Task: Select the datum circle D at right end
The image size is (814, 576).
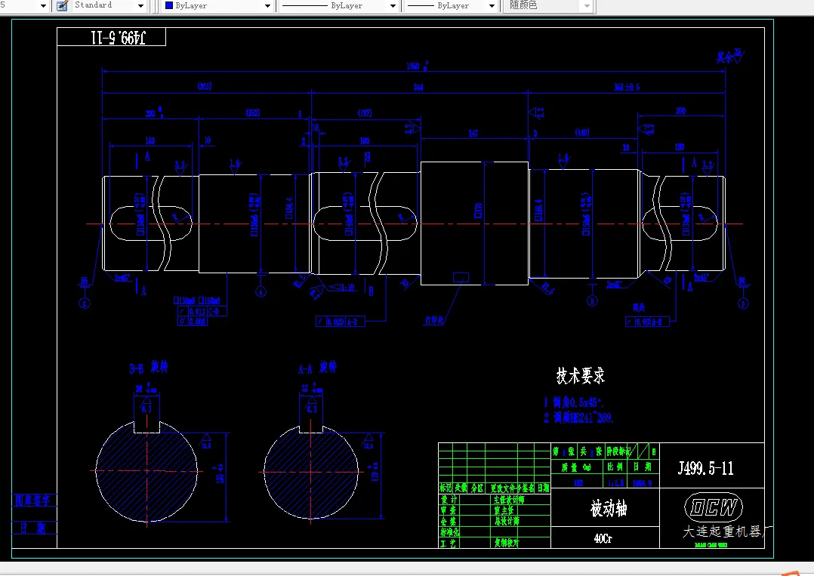Action: pyautogui.click(x=743, y=303)
